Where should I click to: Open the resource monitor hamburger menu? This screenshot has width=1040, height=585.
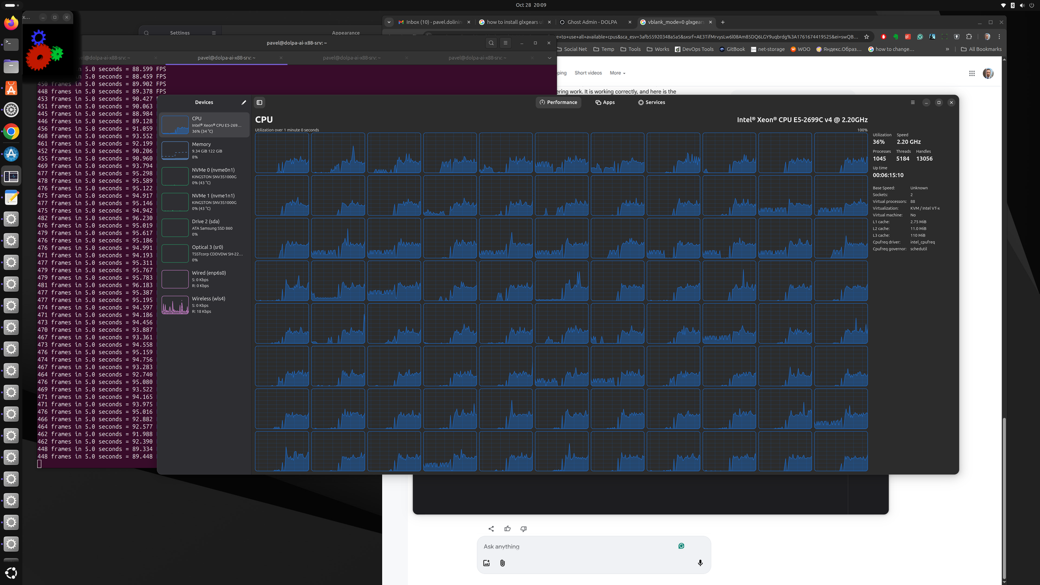913,102
